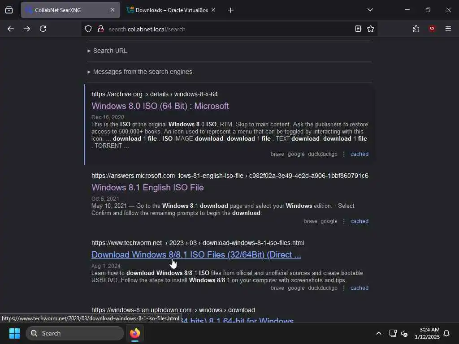The width and height of the screenshot is (459, 344).
Task: Click 'Dec 16, 2020' date text
Action: pyautogui.click(x=108, y=117)
